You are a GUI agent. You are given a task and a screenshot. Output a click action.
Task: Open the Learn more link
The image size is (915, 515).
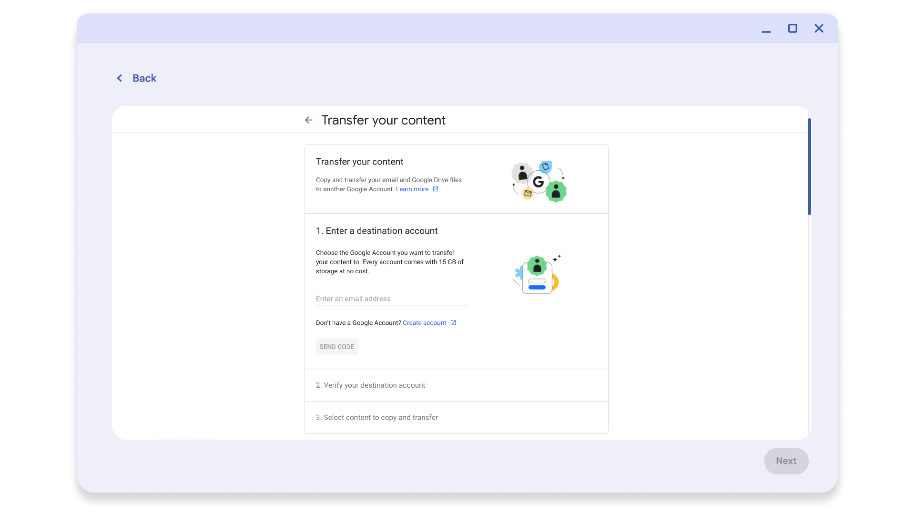click(412, 189)
